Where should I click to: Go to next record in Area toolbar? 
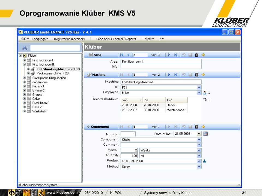click(x=169, y=55)
